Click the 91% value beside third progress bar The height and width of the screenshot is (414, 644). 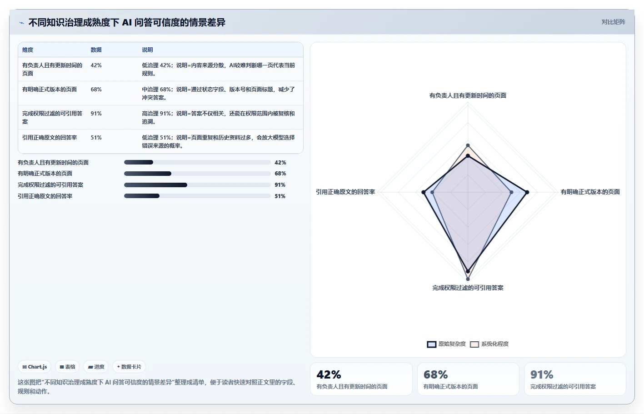coord(280,185)
